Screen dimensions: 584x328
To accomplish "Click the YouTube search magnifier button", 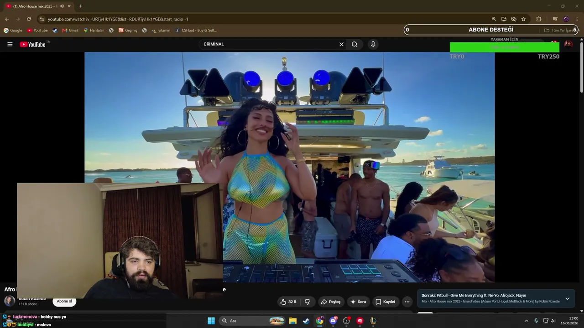I will pos(355,44).
